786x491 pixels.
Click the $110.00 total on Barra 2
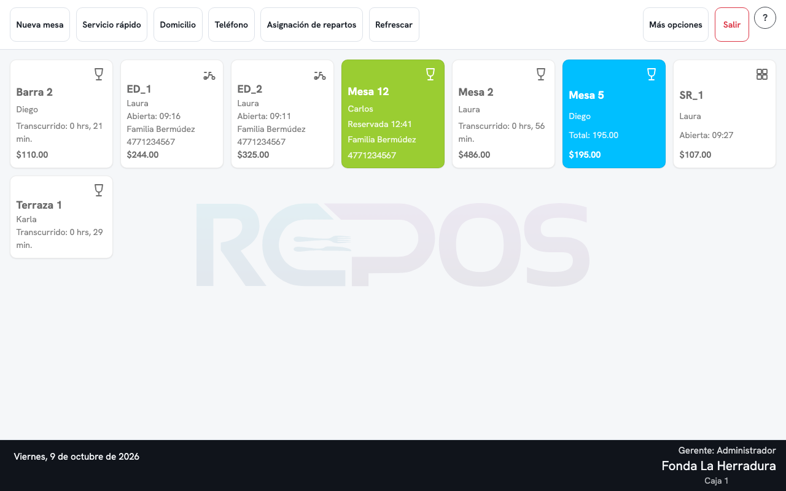[32, 155]
